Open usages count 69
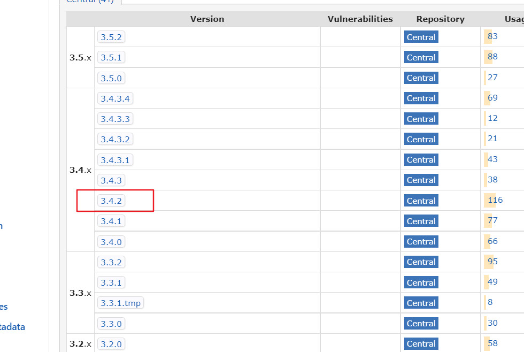Image resolution: width=524 pixels, height=352 pixels. point(492,97)
